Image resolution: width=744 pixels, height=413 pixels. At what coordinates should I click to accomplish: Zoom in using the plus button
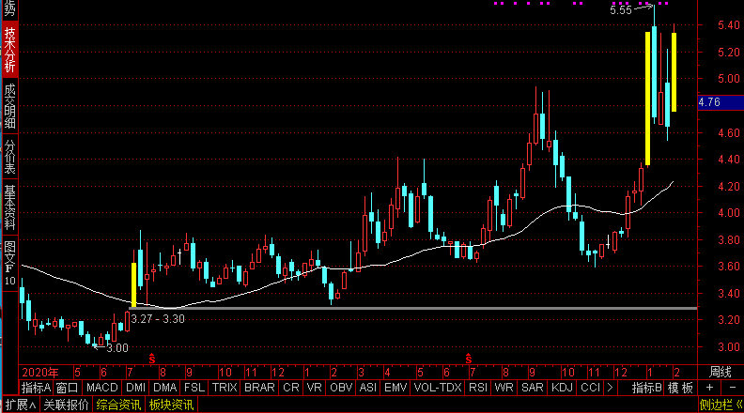tap(709, 388)
